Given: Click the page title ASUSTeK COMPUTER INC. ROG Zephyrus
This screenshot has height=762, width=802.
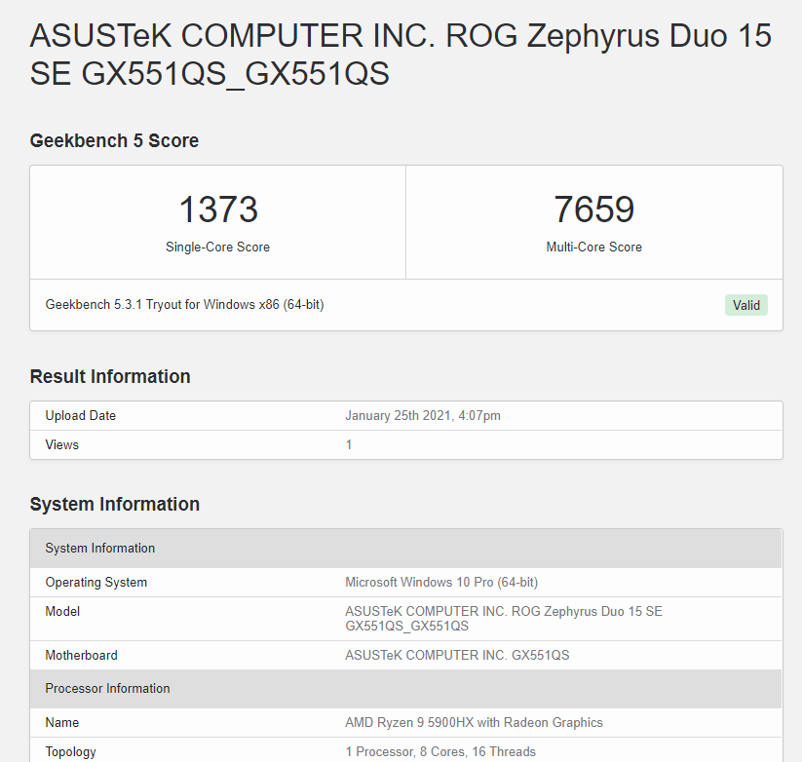Looking at the screenshot, I should [401, 55].
